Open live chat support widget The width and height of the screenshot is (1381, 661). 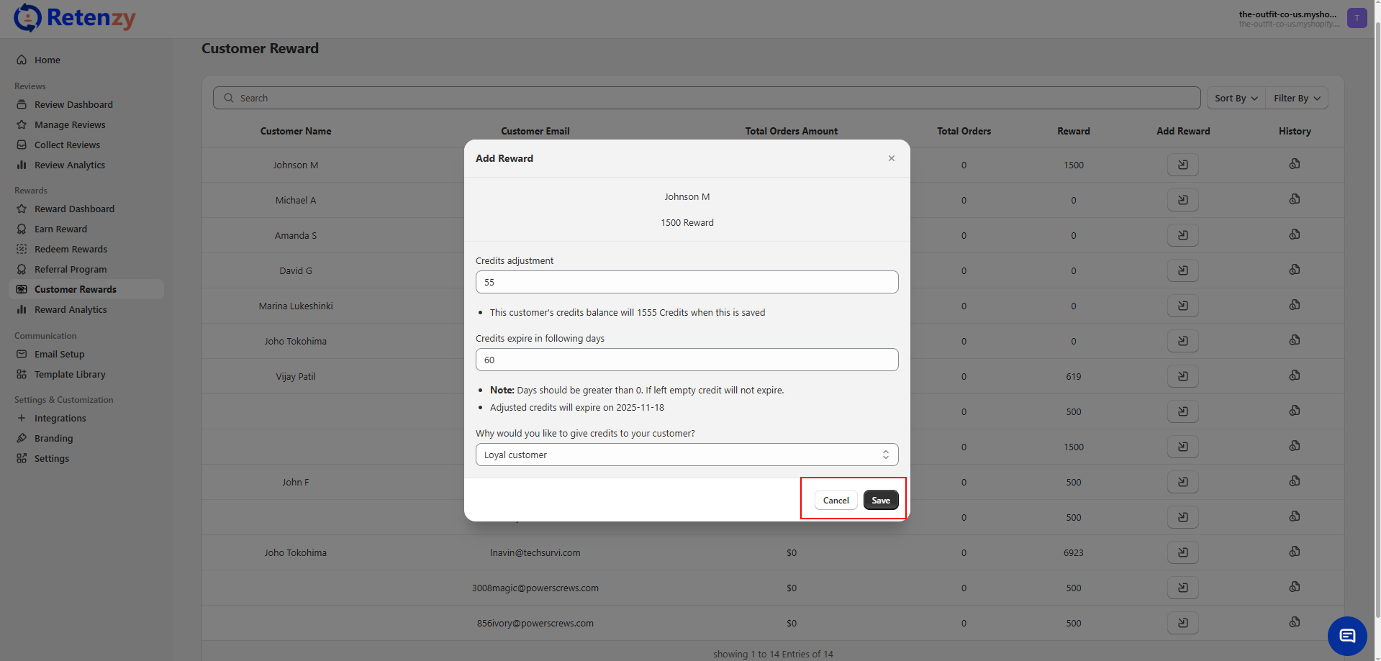[1346, 636]
